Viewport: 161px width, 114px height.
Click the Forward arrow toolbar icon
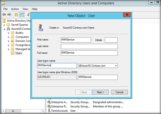(x=9, y=14)
